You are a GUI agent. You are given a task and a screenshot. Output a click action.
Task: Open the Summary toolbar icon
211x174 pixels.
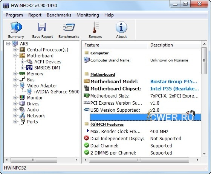point(16,27)
